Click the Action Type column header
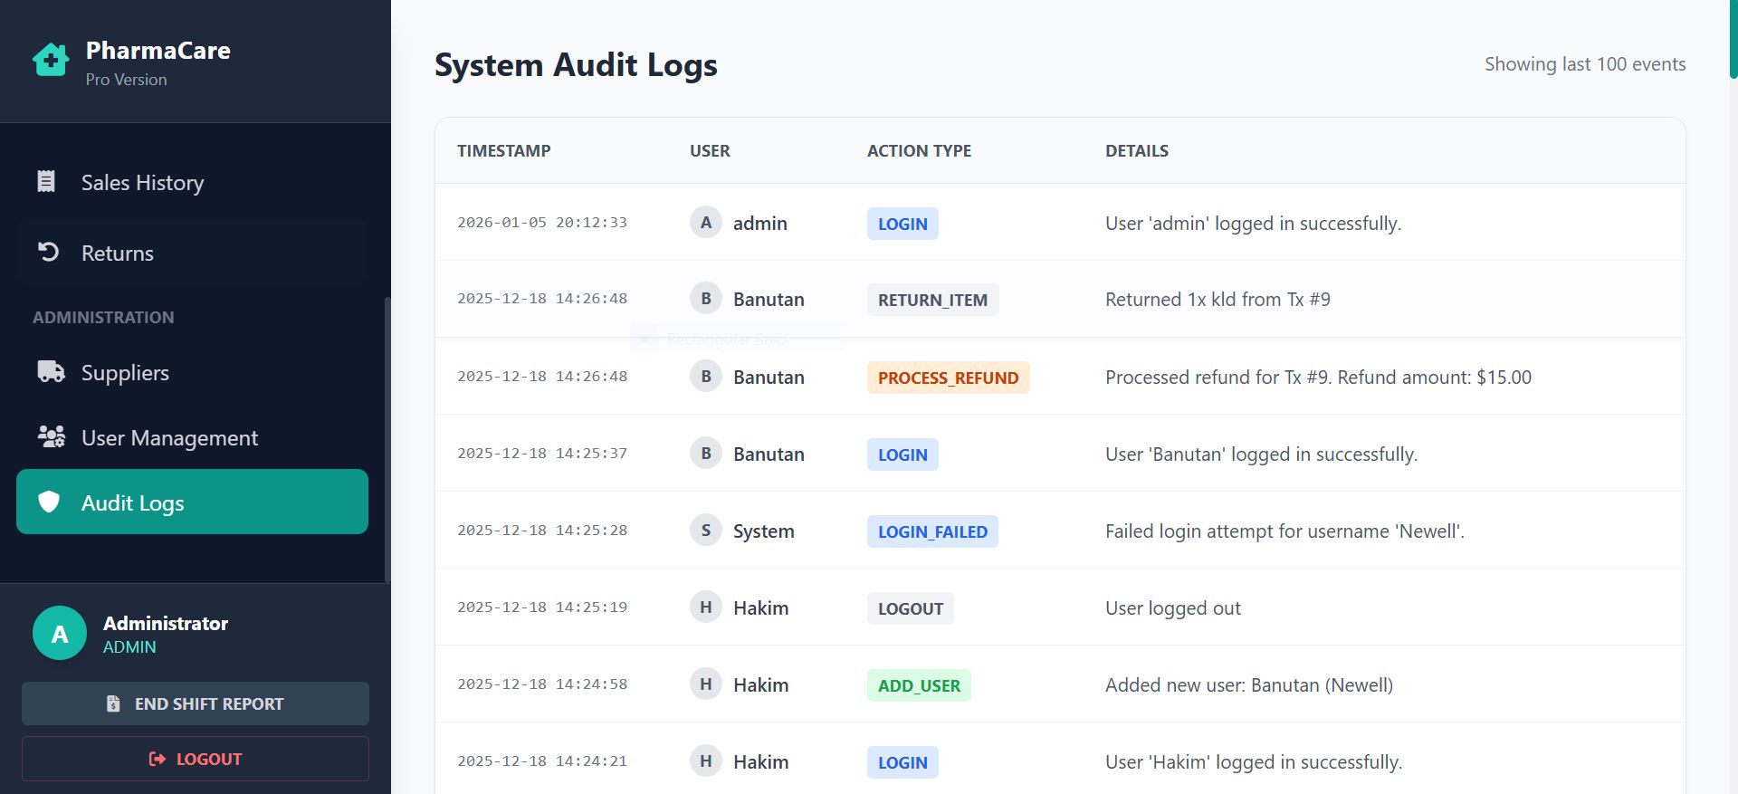Viewport: 1738px width, 794px height. pos(919,150)
